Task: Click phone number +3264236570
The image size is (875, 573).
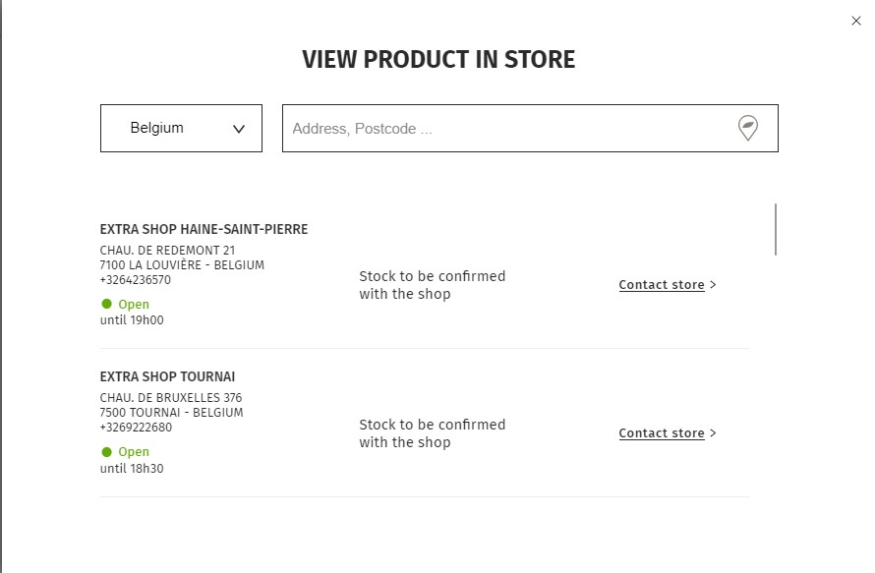Action: [136, 280]
